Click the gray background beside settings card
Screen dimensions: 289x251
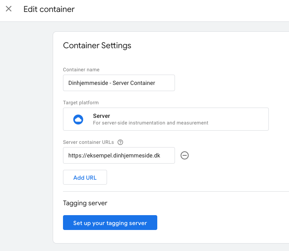[26, 129]
